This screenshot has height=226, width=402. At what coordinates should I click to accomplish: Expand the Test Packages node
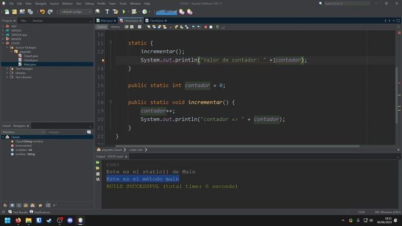tap(7, 68)
